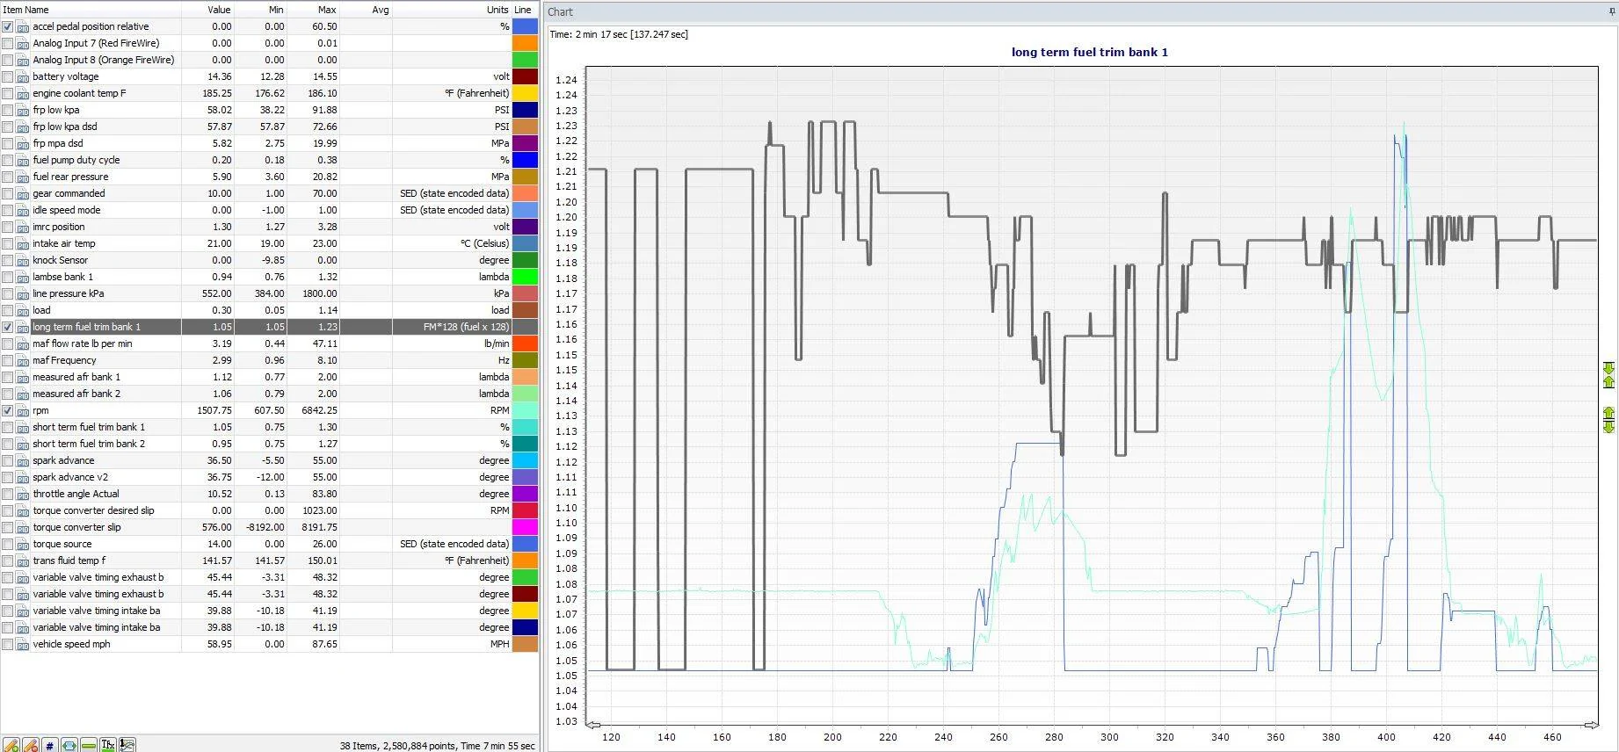The width and height of the screenshot is (1619, 752).
Task: Select the intake air temp row
Action: [269, 243]
